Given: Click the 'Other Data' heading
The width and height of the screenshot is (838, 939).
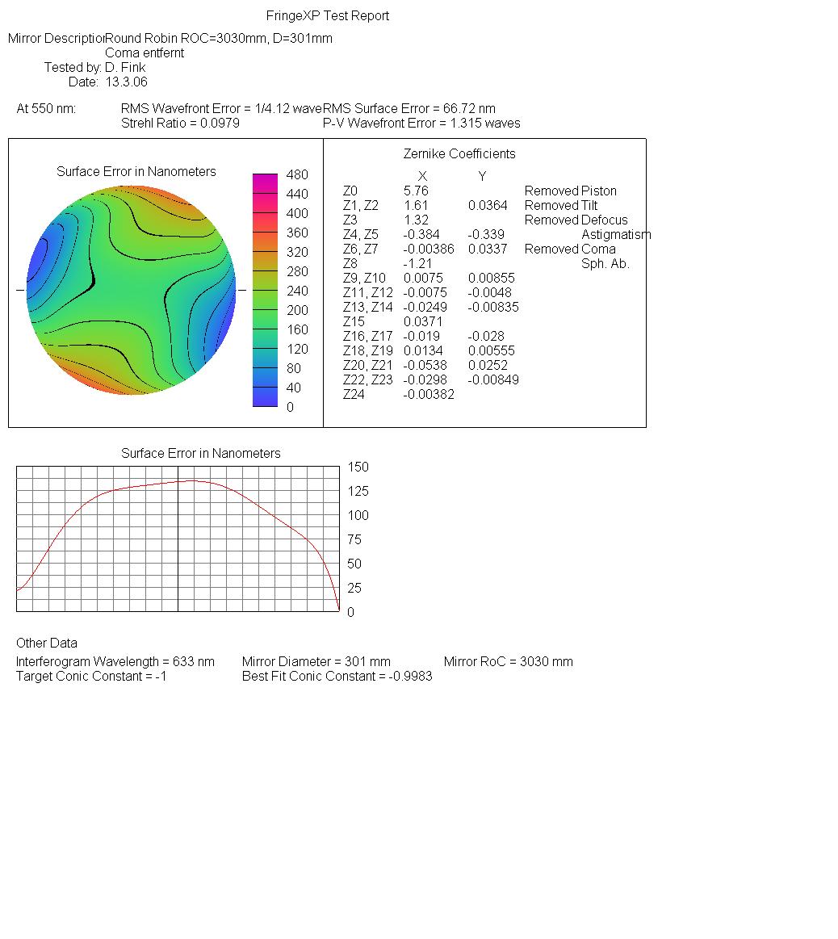Looking at the screenshot, I should pyautogui.click(x=47, y=643).
